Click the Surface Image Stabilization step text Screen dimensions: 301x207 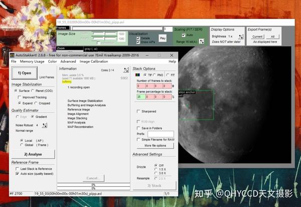click(x=85, y=100)
